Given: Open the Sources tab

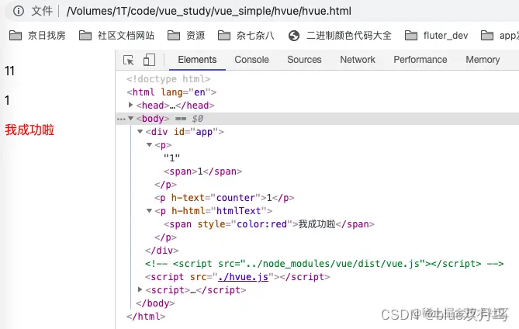Looking at the screenshot, I should click(304, 60).
